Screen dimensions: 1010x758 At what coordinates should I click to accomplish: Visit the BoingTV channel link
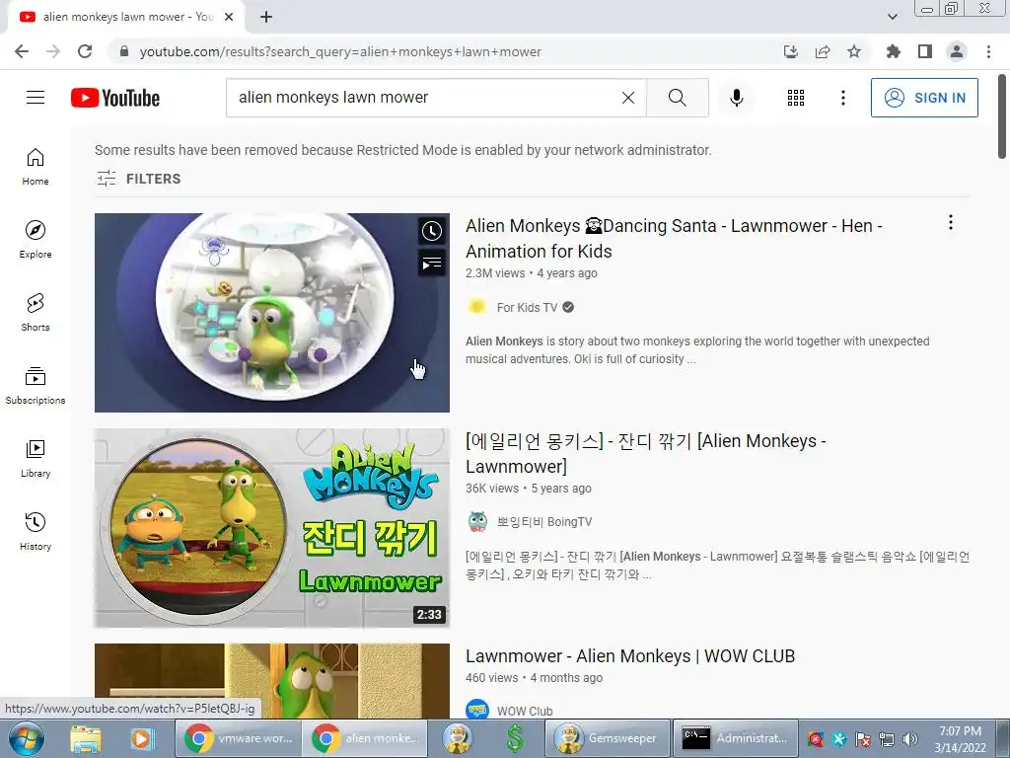tap(543, 522)
